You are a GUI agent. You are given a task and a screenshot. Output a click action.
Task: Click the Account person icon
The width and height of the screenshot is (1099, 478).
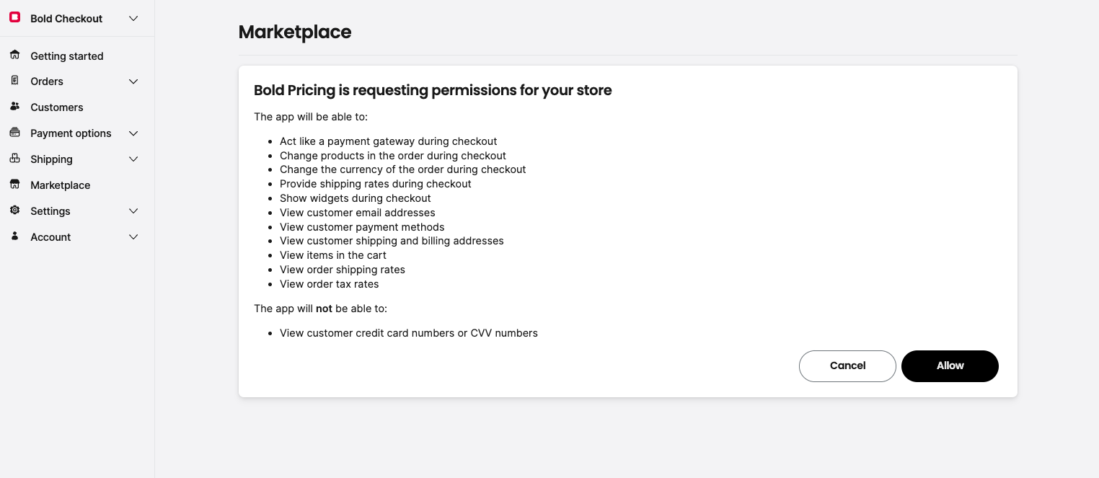click(x=14, y=236)
